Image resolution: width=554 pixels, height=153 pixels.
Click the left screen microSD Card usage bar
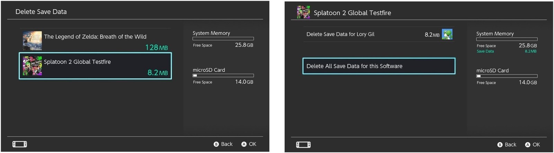click(x=223, y=75)
